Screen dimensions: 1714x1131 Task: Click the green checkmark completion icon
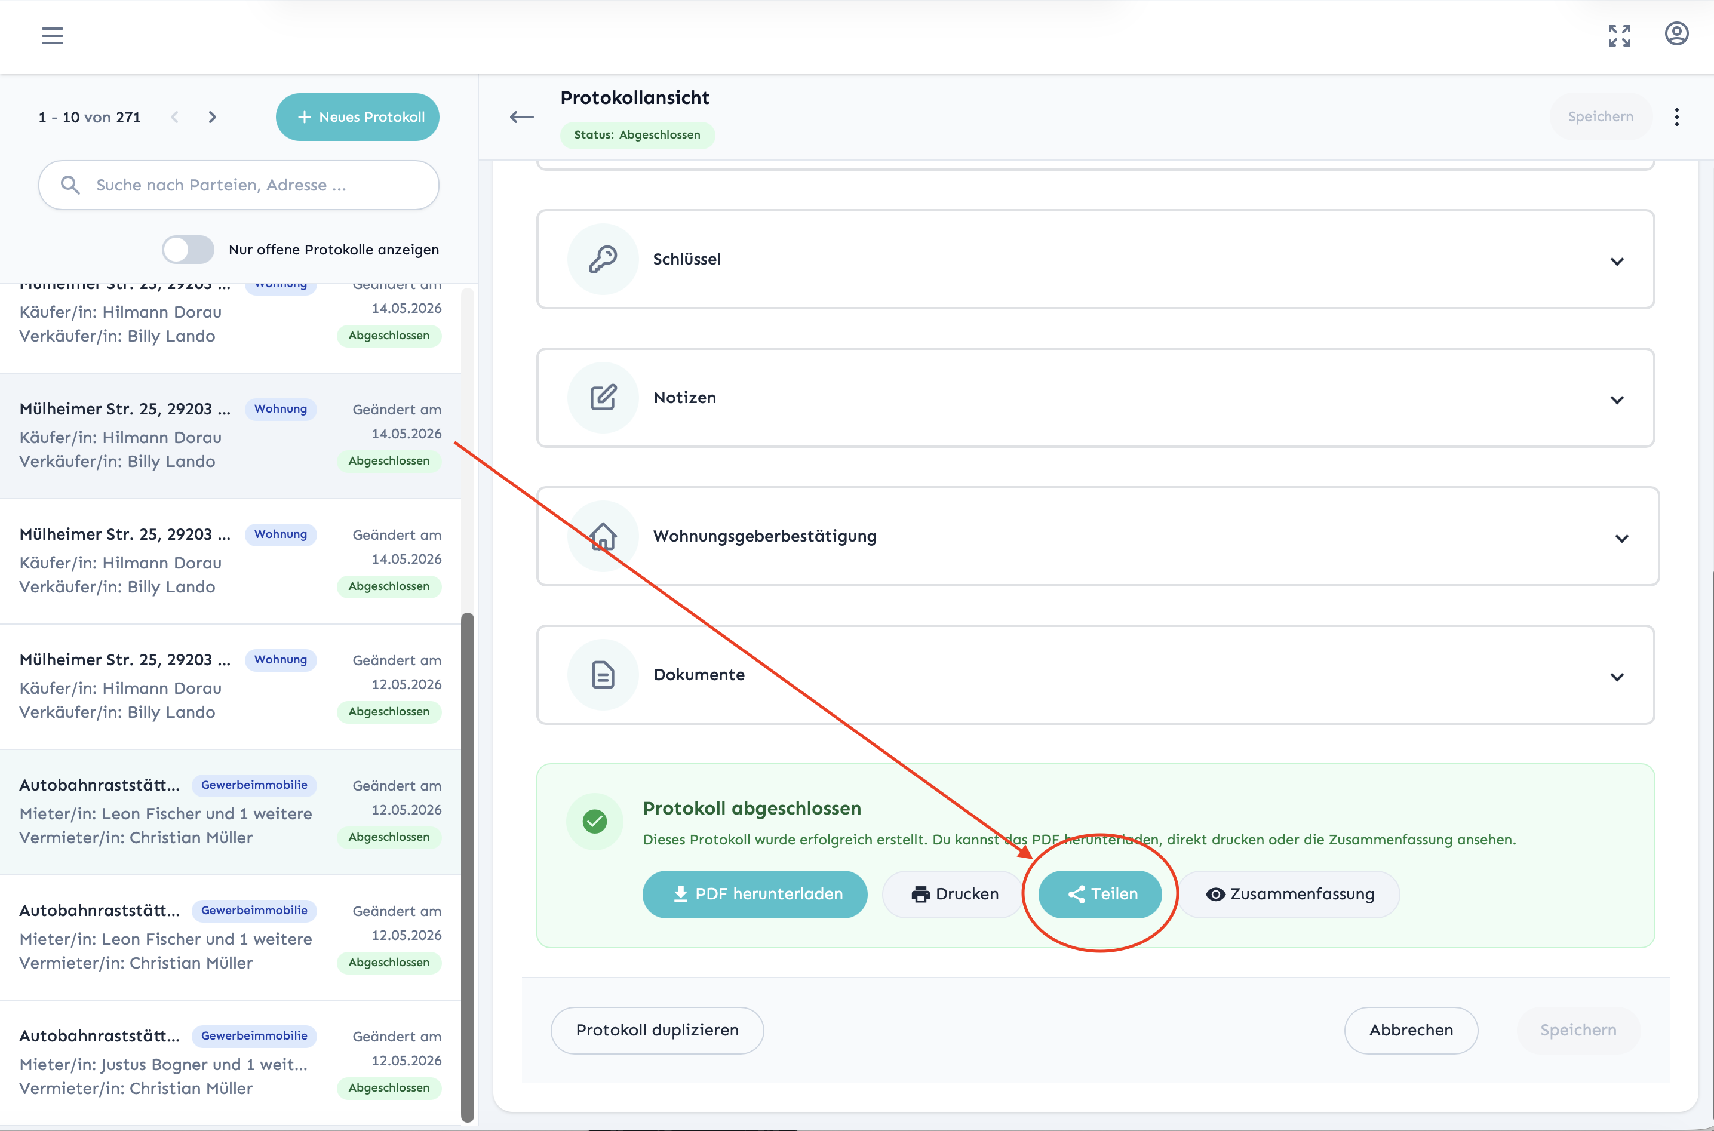[594, 821]
